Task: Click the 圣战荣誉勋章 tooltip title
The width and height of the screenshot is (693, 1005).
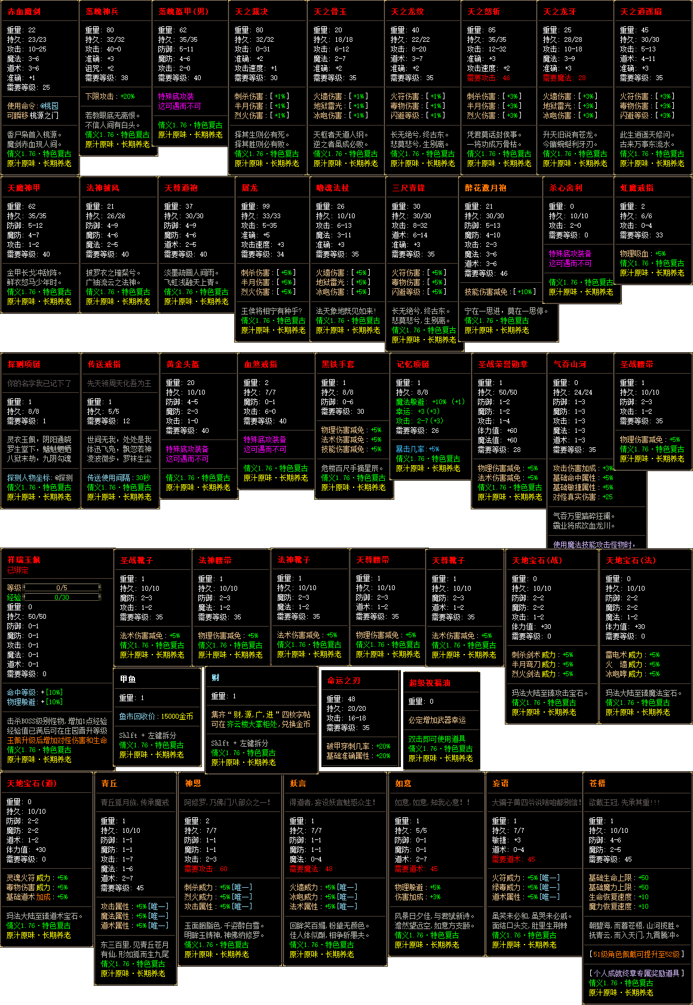Action: click(503, 365)
